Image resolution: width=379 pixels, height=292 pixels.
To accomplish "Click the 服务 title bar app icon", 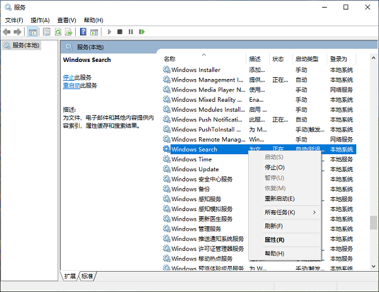I will (8, 7).
